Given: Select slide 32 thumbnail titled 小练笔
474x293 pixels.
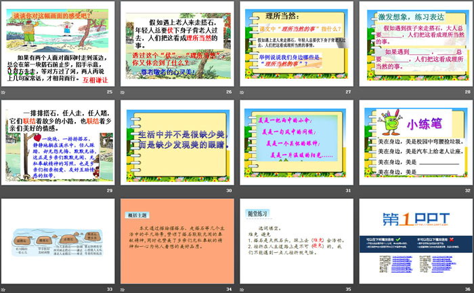Looking at the screenshot, I should point(416,142).
